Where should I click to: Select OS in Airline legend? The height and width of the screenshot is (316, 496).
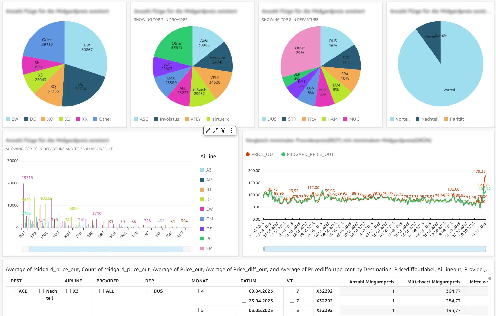[x=206, y=229]
